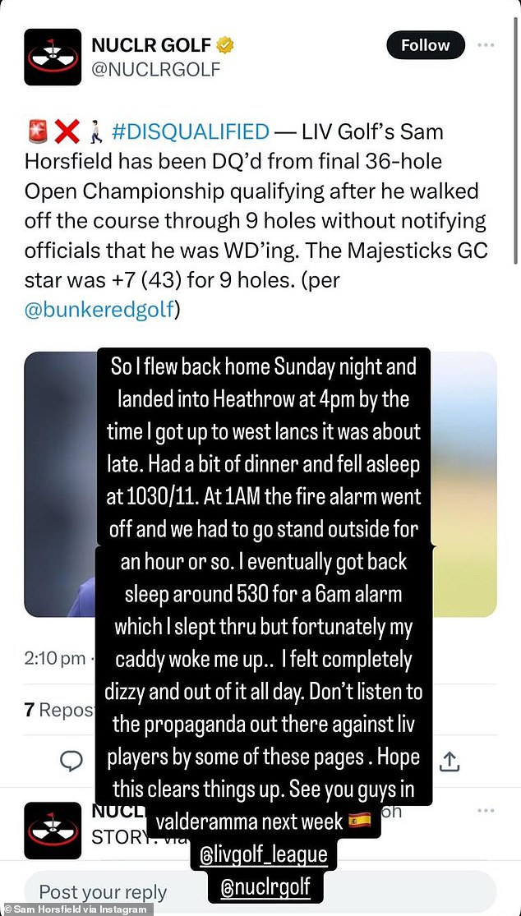
Task: Click the NUCLR GOLF avatar on the reply tweet
Action: (53, 830)
